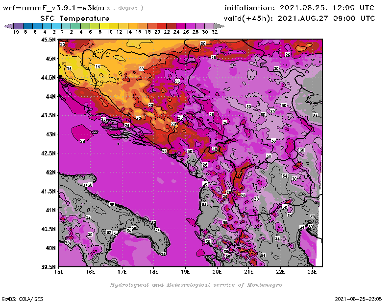Screen dimensions: 392x302
Task: Select the teal 0 to 2 color bar segment
Action: [66, 26]
